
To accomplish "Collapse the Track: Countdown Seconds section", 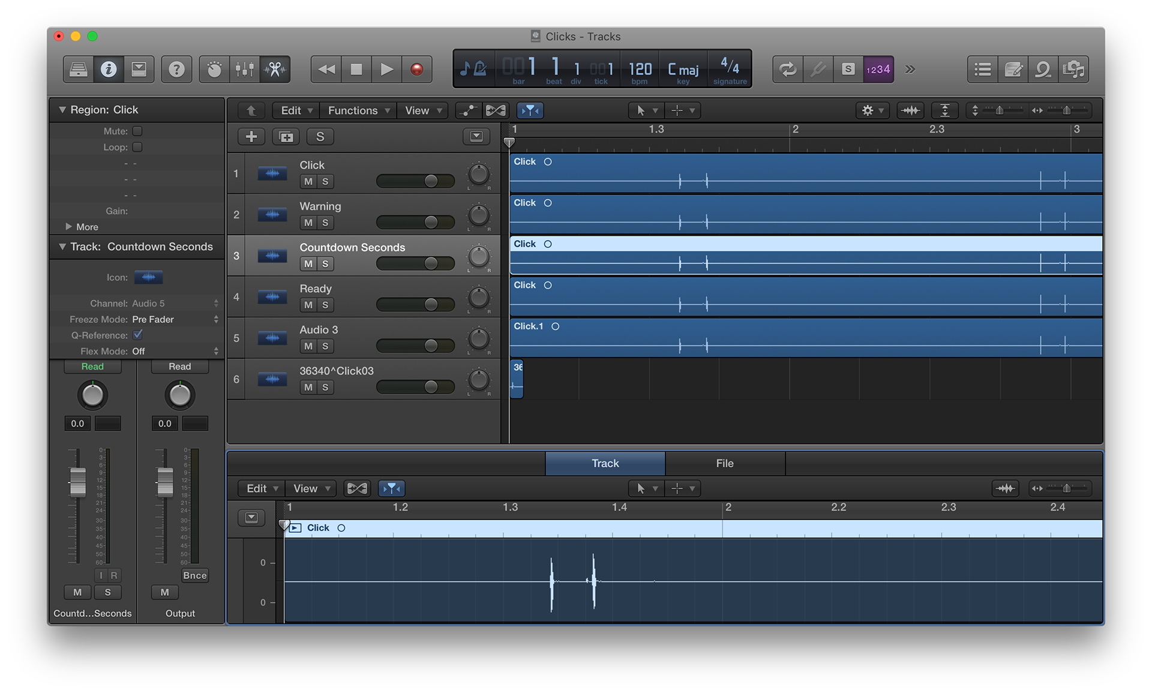I will pyautogui.click(x=62, y=247).
